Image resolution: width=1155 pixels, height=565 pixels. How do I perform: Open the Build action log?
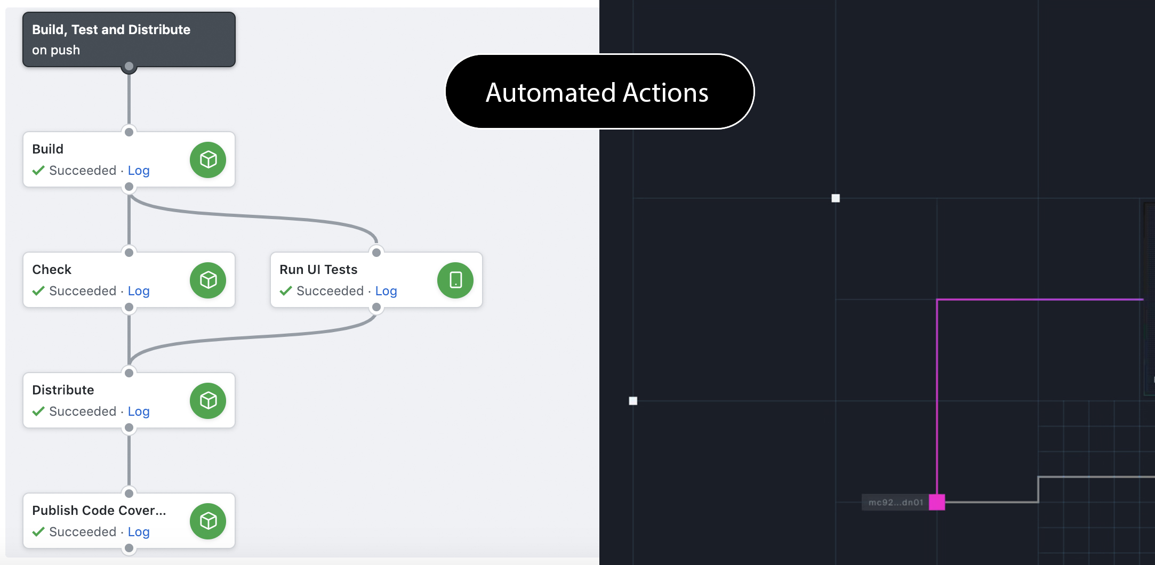(x=139, y=171)
